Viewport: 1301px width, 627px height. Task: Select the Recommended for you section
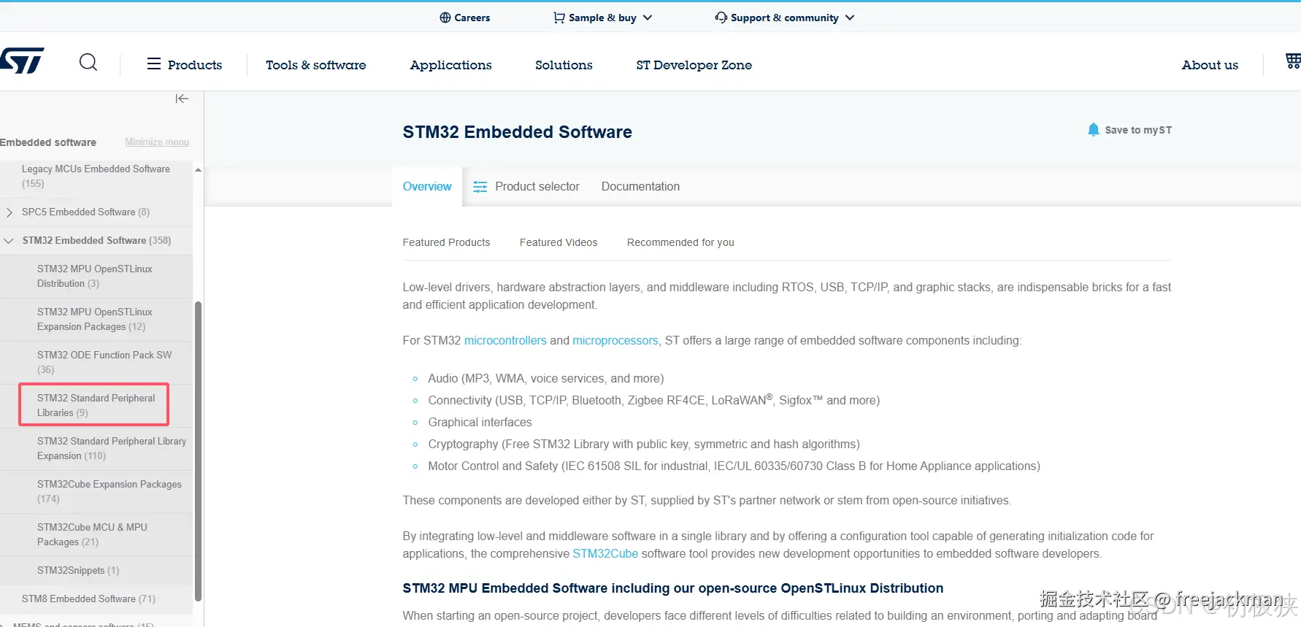[680, 242]
